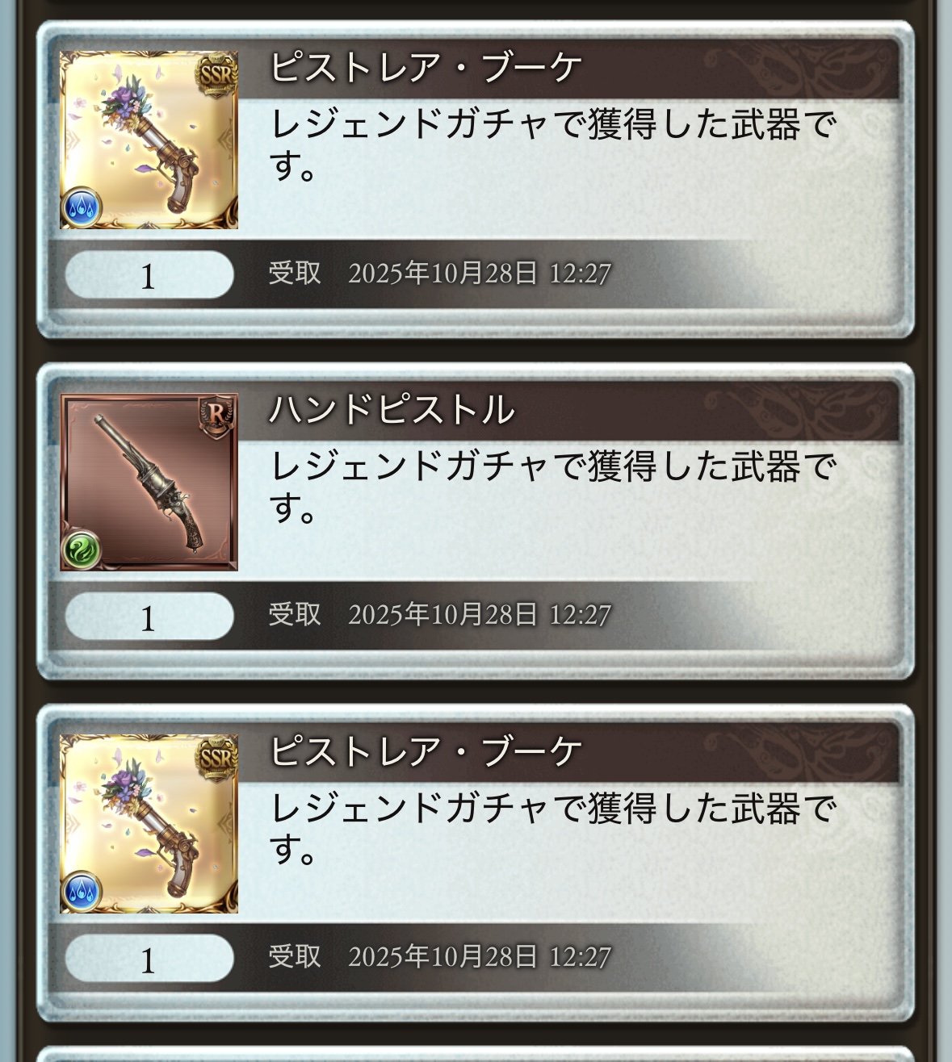Open the last ピストレア・ブーケ weapon thumbnail
Image resolution: width=952 pixels, height=1062 pixels.
pos(149,825)
